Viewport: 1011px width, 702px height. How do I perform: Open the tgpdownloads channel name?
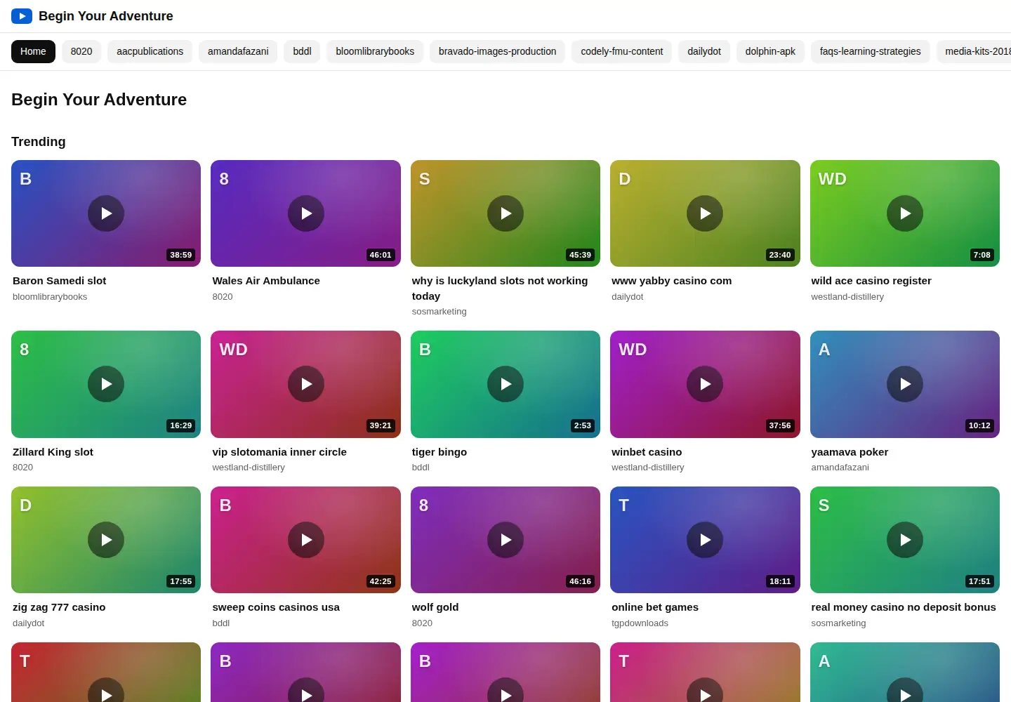point(640,623)
